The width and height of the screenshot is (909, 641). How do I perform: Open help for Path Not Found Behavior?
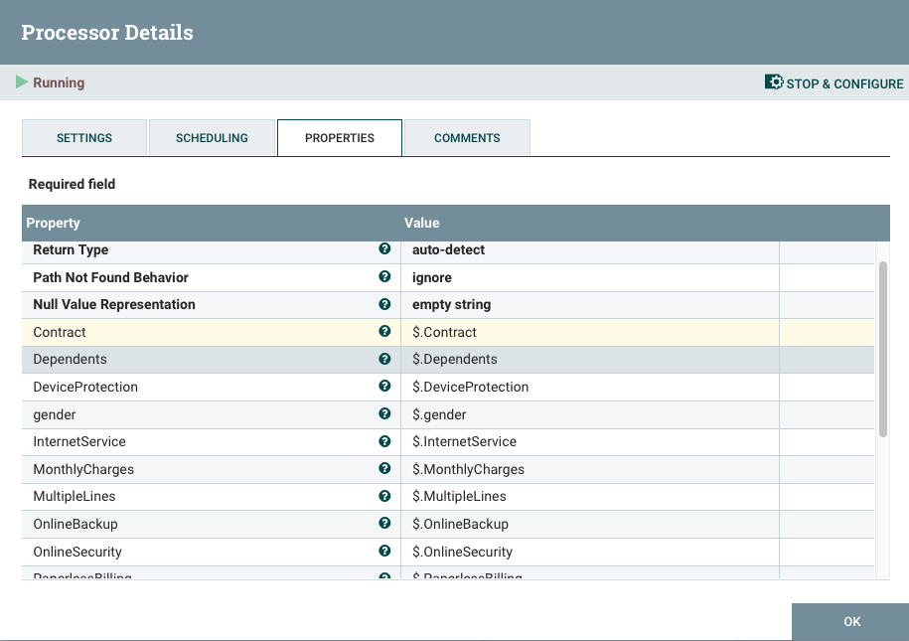[384, 277]
